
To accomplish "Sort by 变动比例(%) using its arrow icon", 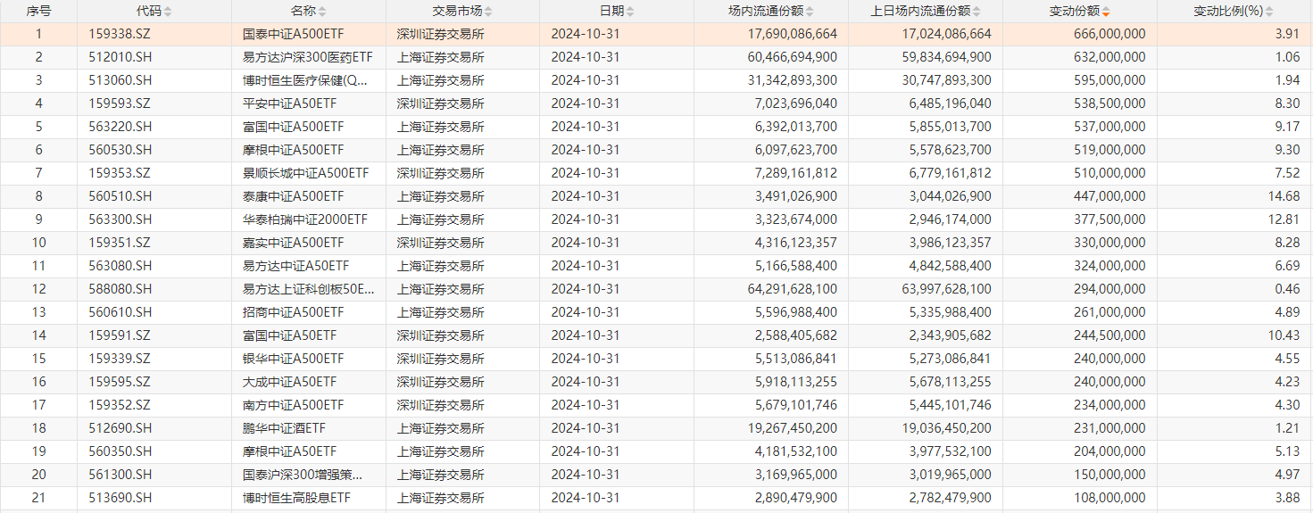I will coord(1269,12).
